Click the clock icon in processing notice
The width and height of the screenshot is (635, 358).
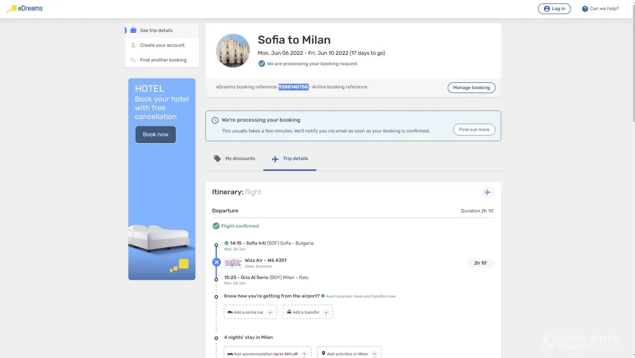coord(215,120)
